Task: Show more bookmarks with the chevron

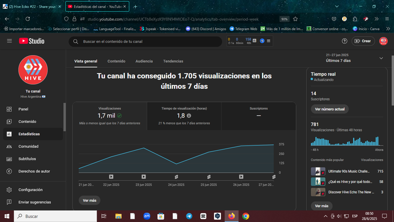Action: [388, 29]
